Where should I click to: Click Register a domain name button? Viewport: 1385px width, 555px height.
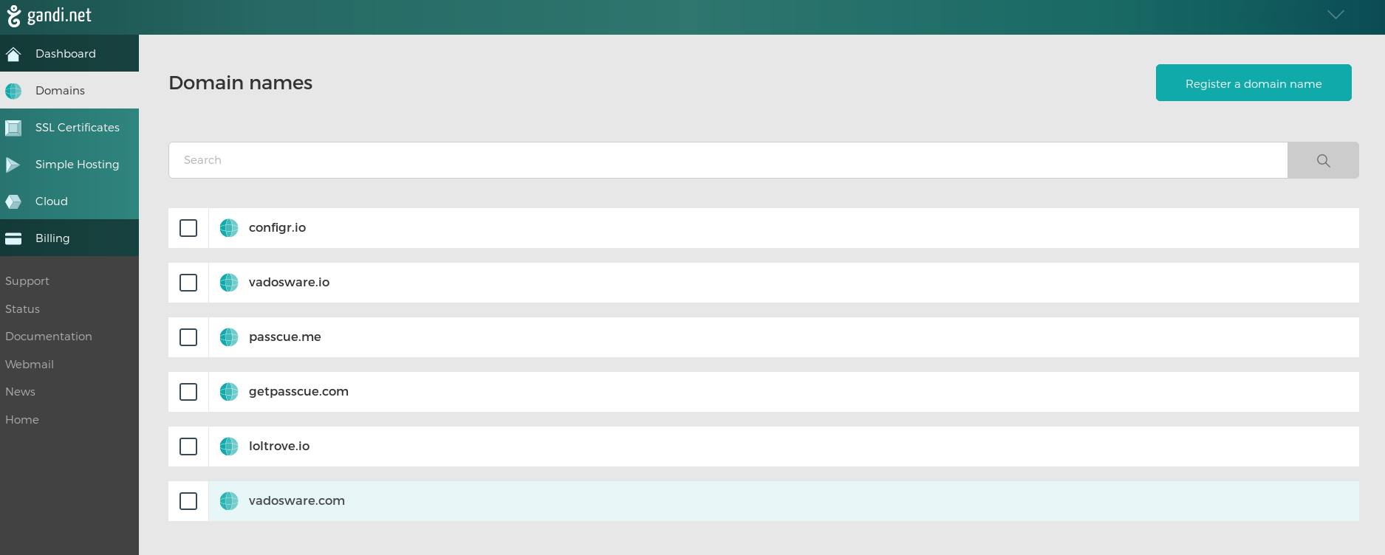(1254, 83)
